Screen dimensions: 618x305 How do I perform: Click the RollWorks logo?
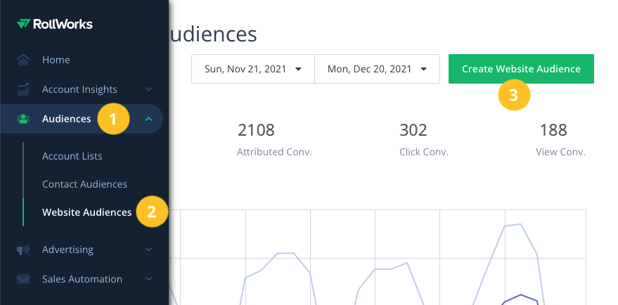[x=55, y=25]
